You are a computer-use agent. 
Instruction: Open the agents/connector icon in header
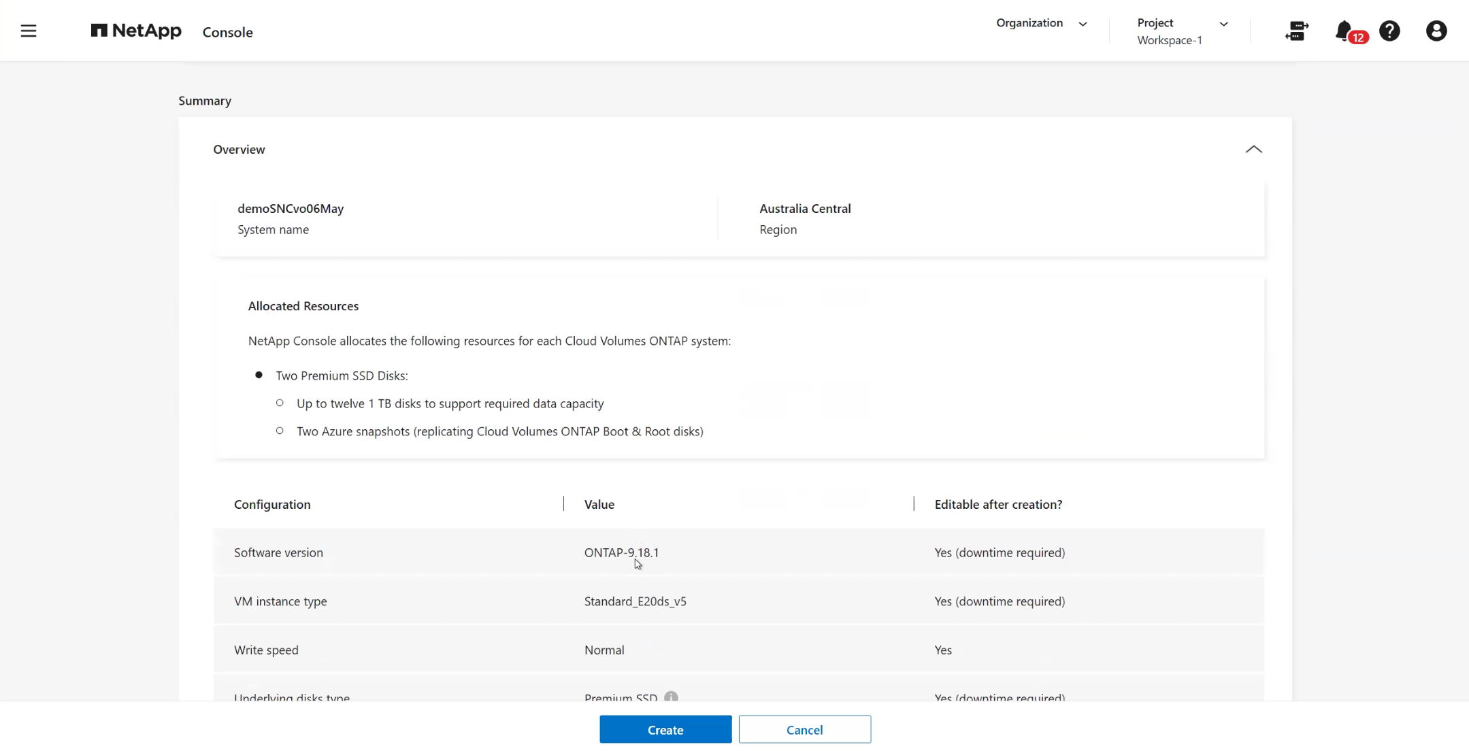coord(1297,31)
